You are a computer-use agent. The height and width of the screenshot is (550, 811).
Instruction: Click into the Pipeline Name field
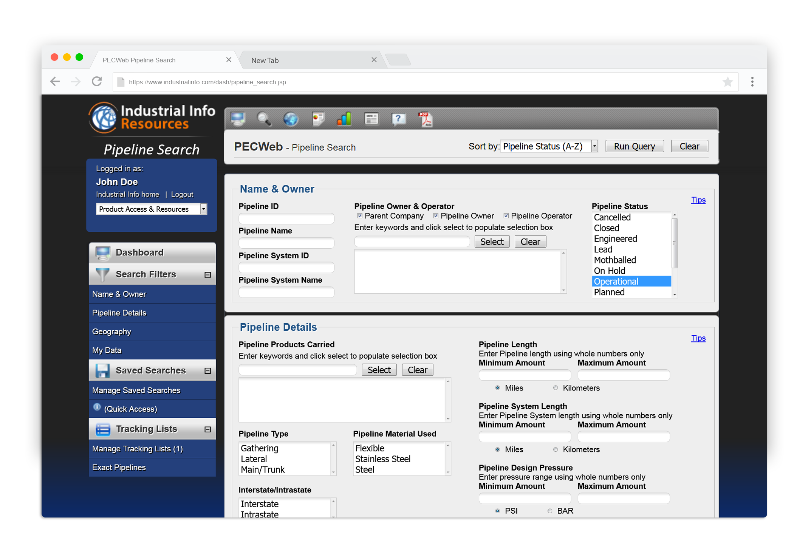(286, 243)
